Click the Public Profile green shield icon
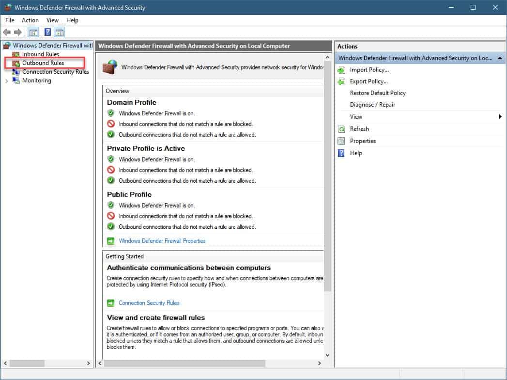507x380 pixels. 111,205
